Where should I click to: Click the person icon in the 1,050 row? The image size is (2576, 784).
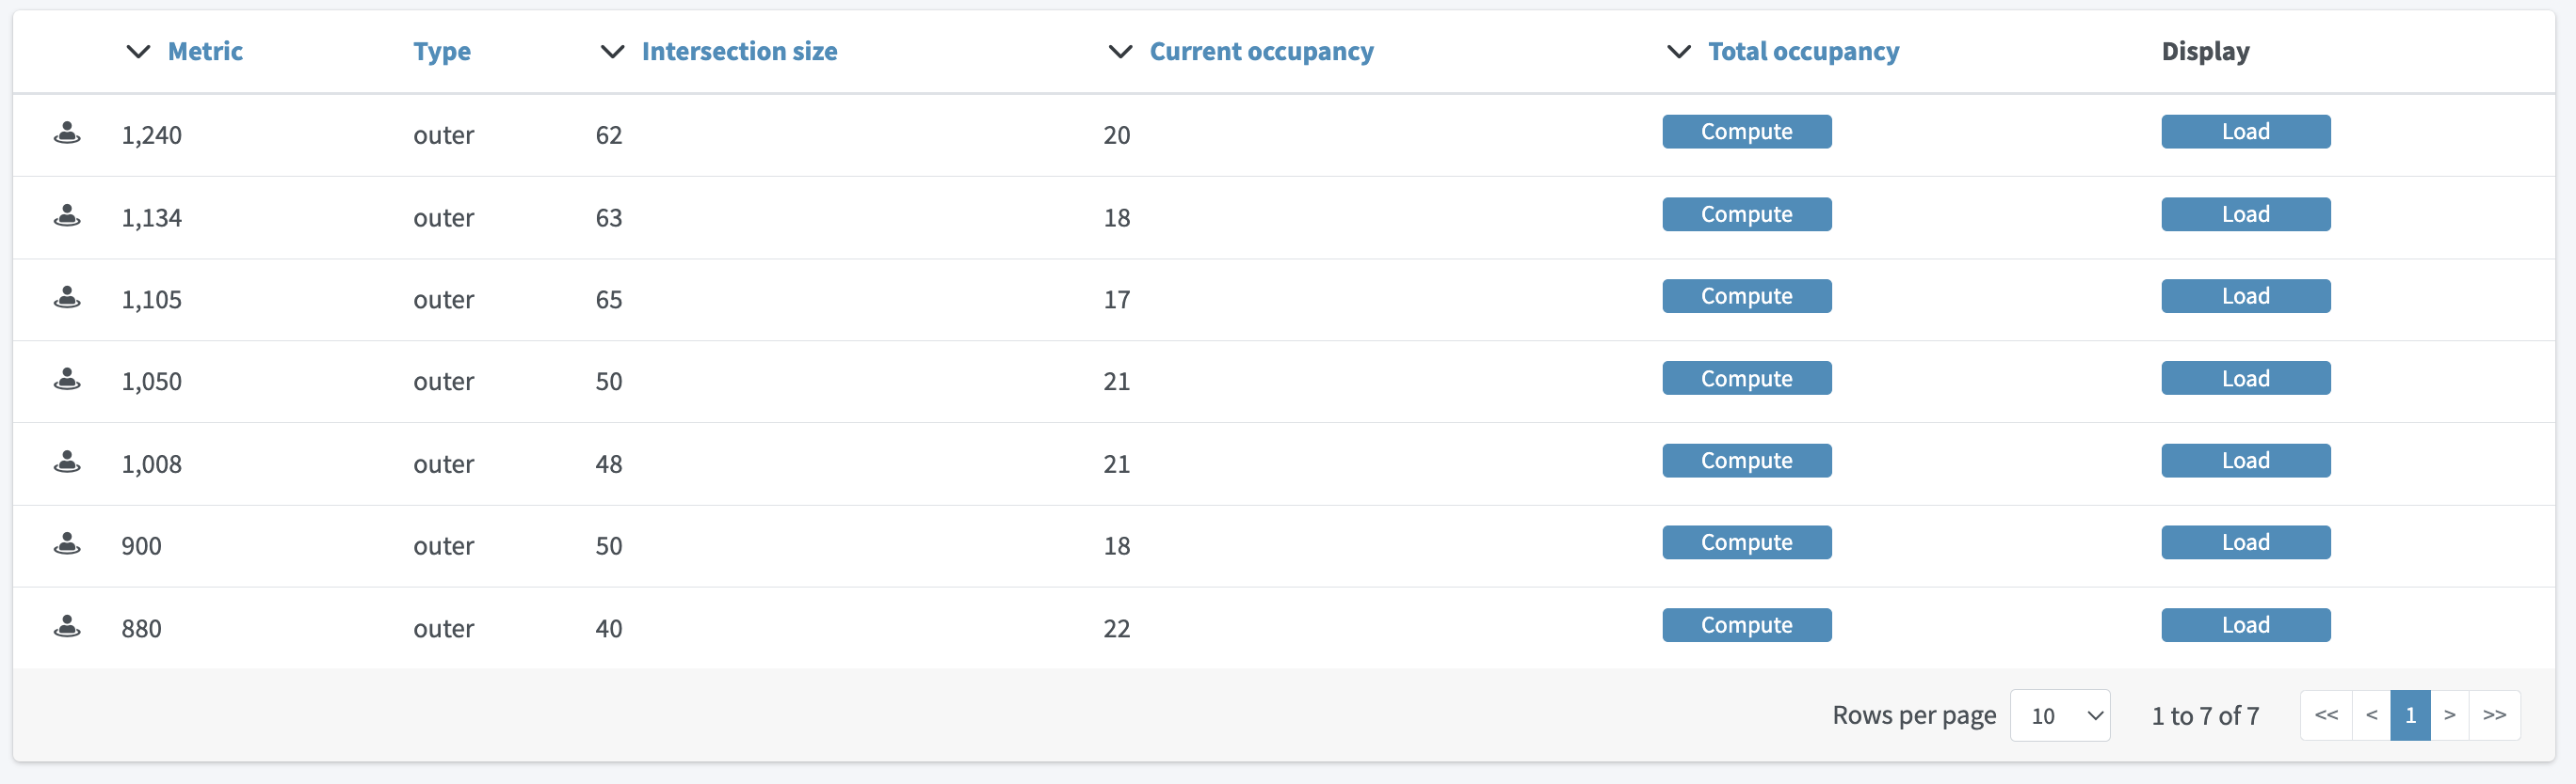[x=67, y=380]
